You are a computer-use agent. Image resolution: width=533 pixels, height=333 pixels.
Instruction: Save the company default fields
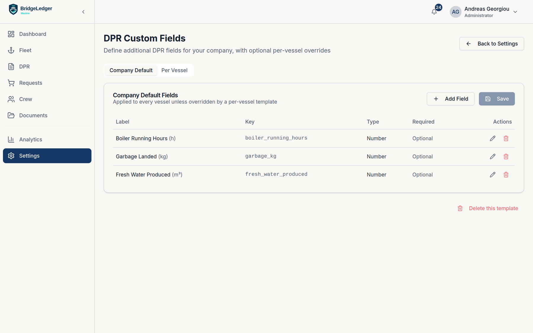[x=497, y=99]
